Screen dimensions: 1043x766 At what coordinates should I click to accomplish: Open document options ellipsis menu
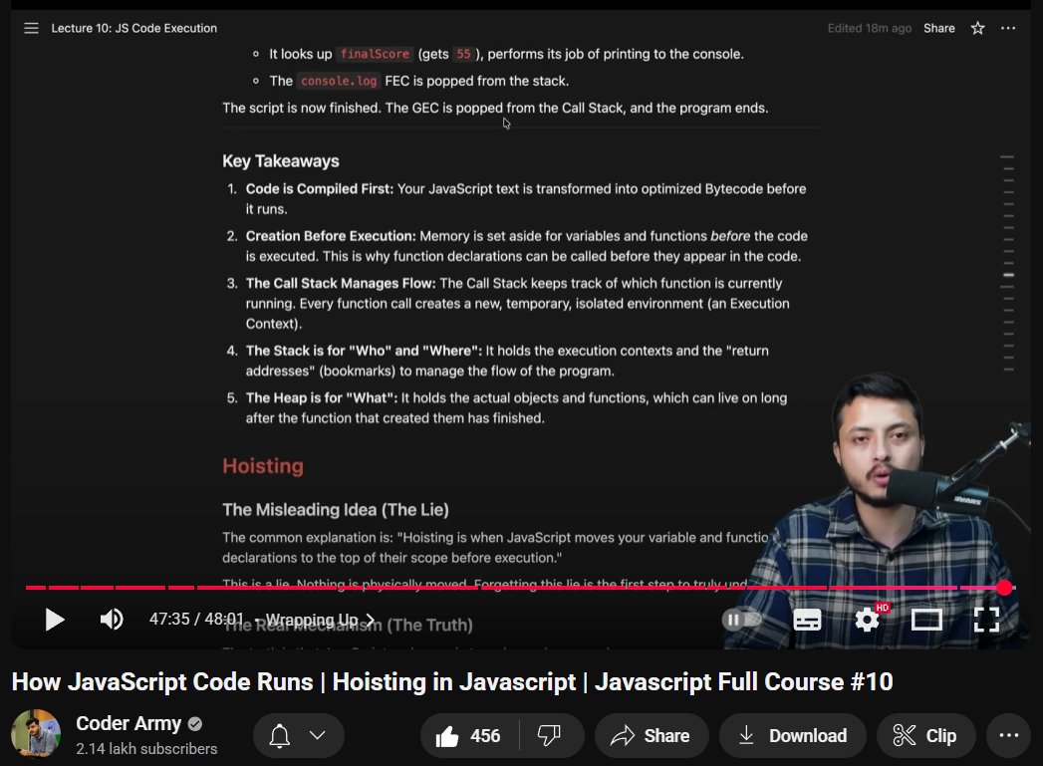[1008, 28]
